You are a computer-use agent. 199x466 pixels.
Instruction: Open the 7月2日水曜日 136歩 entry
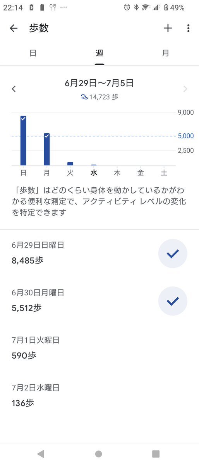click(x=99, y=395)
